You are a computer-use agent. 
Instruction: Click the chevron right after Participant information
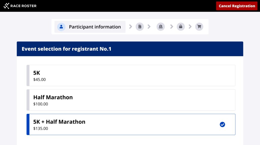click(131, 27)
